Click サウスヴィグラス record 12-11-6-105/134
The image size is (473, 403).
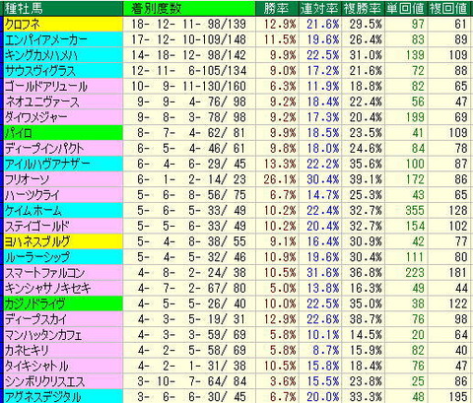[x=189, y=71]
